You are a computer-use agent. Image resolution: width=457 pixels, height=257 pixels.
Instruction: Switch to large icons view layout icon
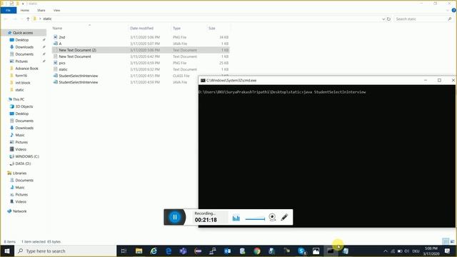tap(452, 241)
